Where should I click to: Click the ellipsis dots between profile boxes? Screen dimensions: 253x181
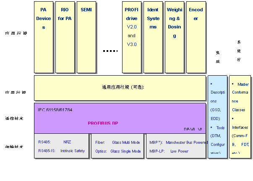tap(110, 51)
